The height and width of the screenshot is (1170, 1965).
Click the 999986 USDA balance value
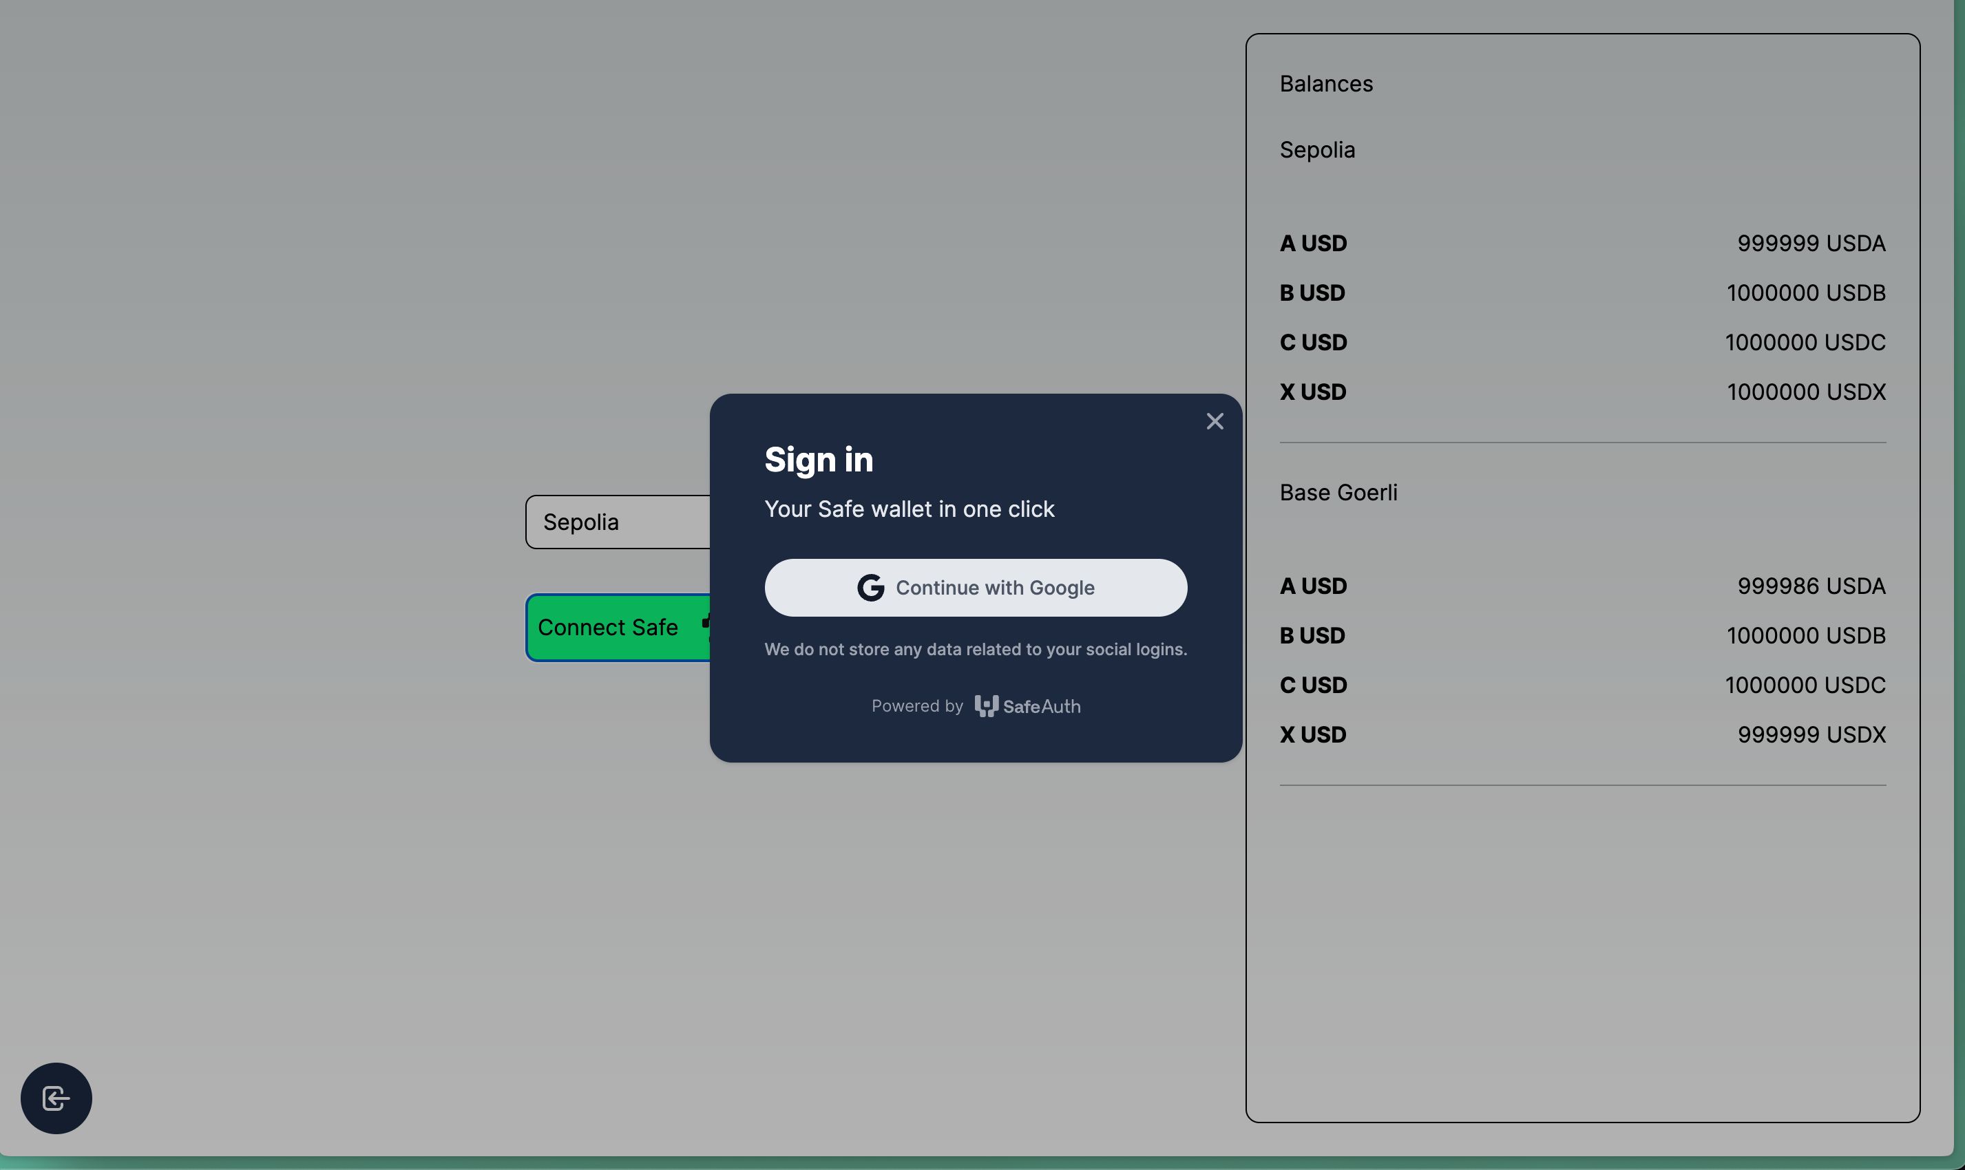pyautogui.click(x=1811, y=586)
